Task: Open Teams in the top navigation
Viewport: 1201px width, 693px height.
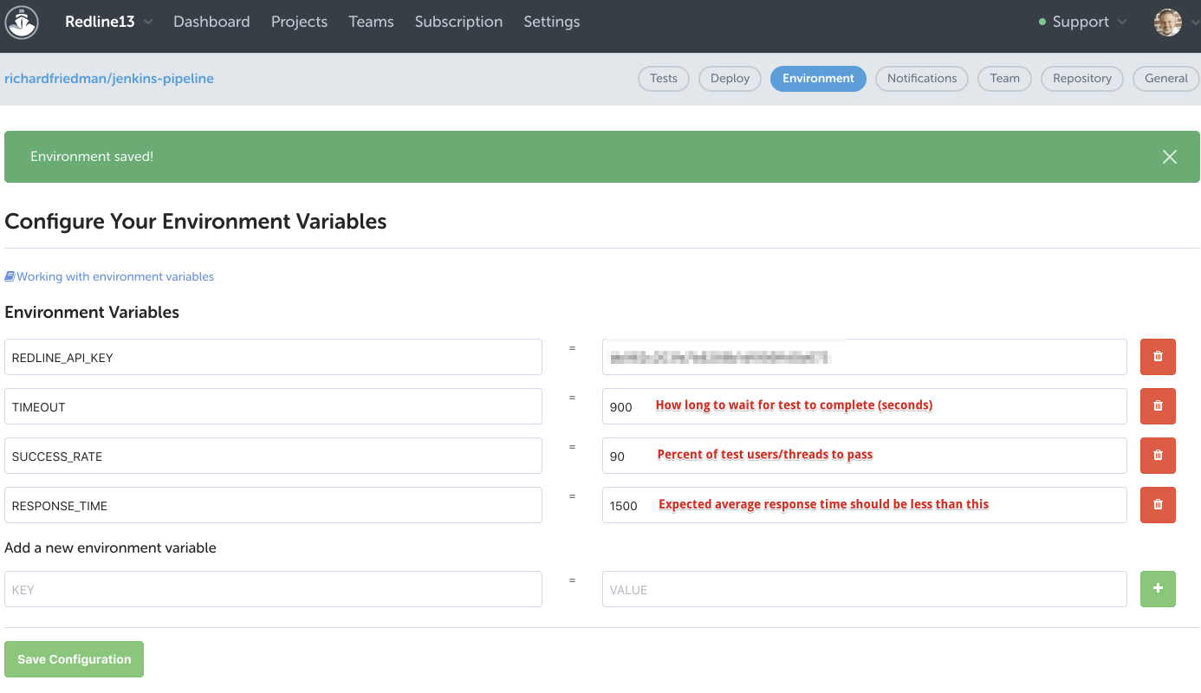Action: (371, 22)
